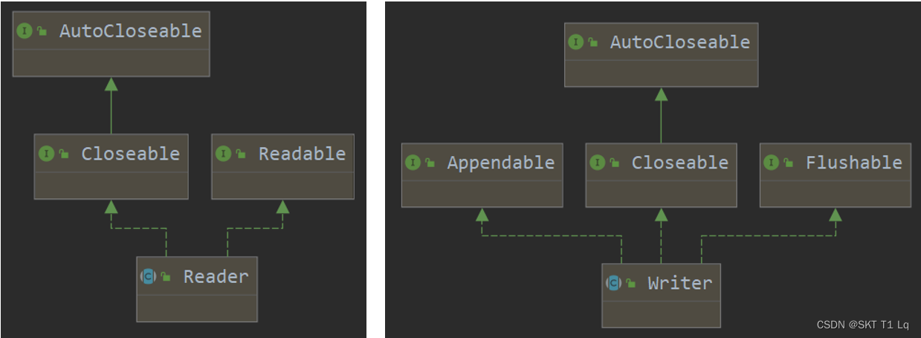Open the CSDN @SKT T1 Lq watermark
The height and width of the screenshot is (338, 921).
[862, 325]
